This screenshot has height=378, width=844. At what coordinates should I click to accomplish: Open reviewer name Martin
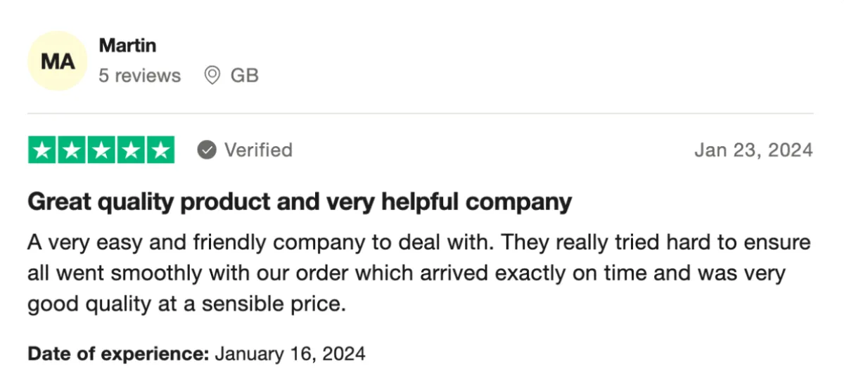point(127,46)
